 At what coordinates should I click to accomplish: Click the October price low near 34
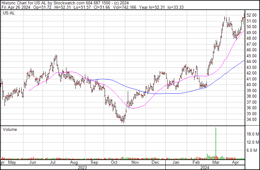[123, 122]
